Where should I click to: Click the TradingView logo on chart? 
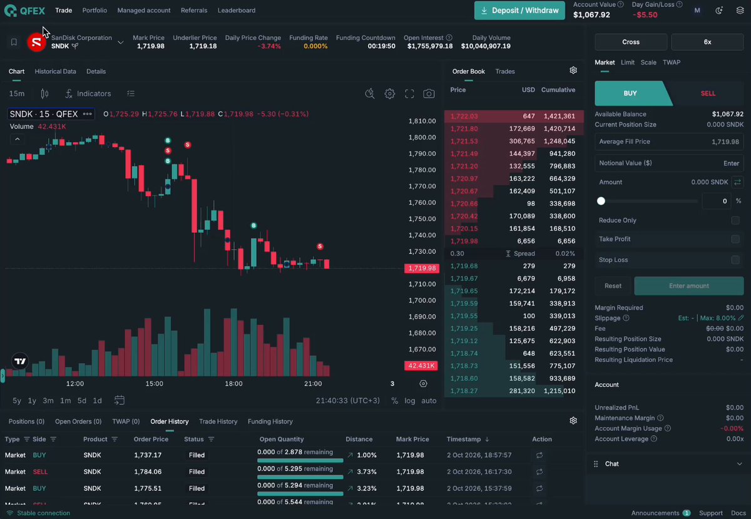20,361
